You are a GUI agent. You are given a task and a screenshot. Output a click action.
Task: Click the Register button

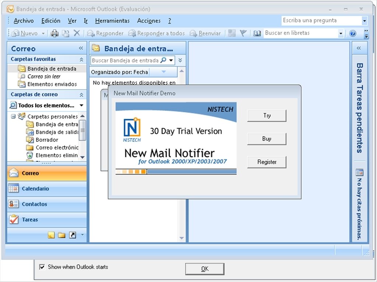267,162
